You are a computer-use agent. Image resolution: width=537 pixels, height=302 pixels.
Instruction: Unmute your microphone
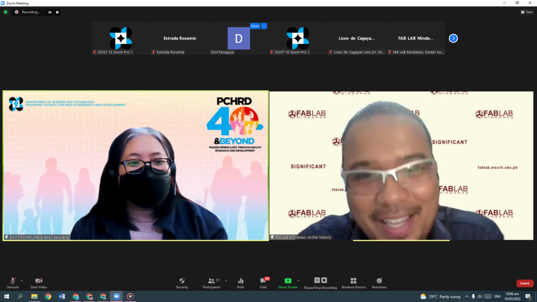point(13,283)
